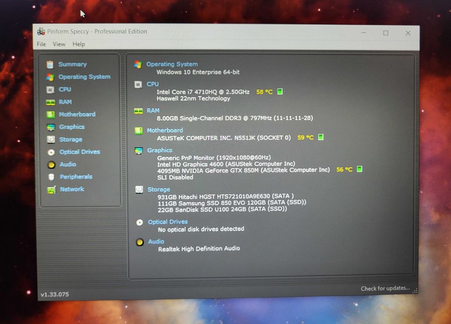The image size is (451, 324).
Task: Click the CPU heading link in main panel
Action: click(152, 84)
